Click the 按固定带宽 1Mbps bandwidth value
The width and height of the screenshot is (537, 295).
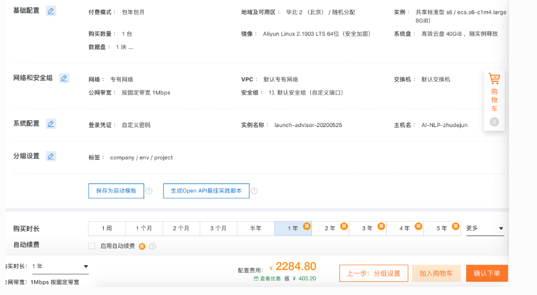click(146, 93)
